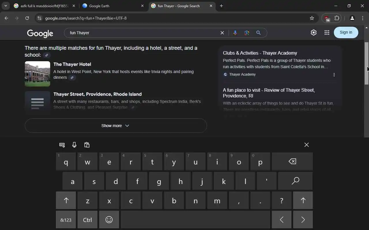Move cursor with right arrow key
Viewport: 369px width, 230px height.
coord(303,220)
